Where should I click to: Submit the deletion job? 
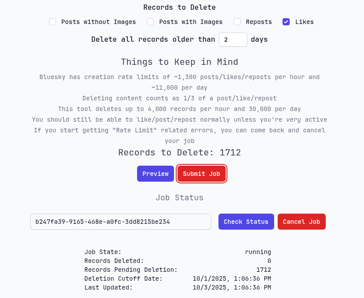click(x=201, y=174)
